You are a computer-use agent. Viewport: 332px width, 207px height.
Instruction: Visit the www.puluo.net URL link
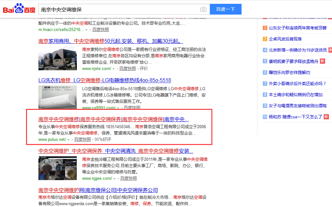coord(52,139)
